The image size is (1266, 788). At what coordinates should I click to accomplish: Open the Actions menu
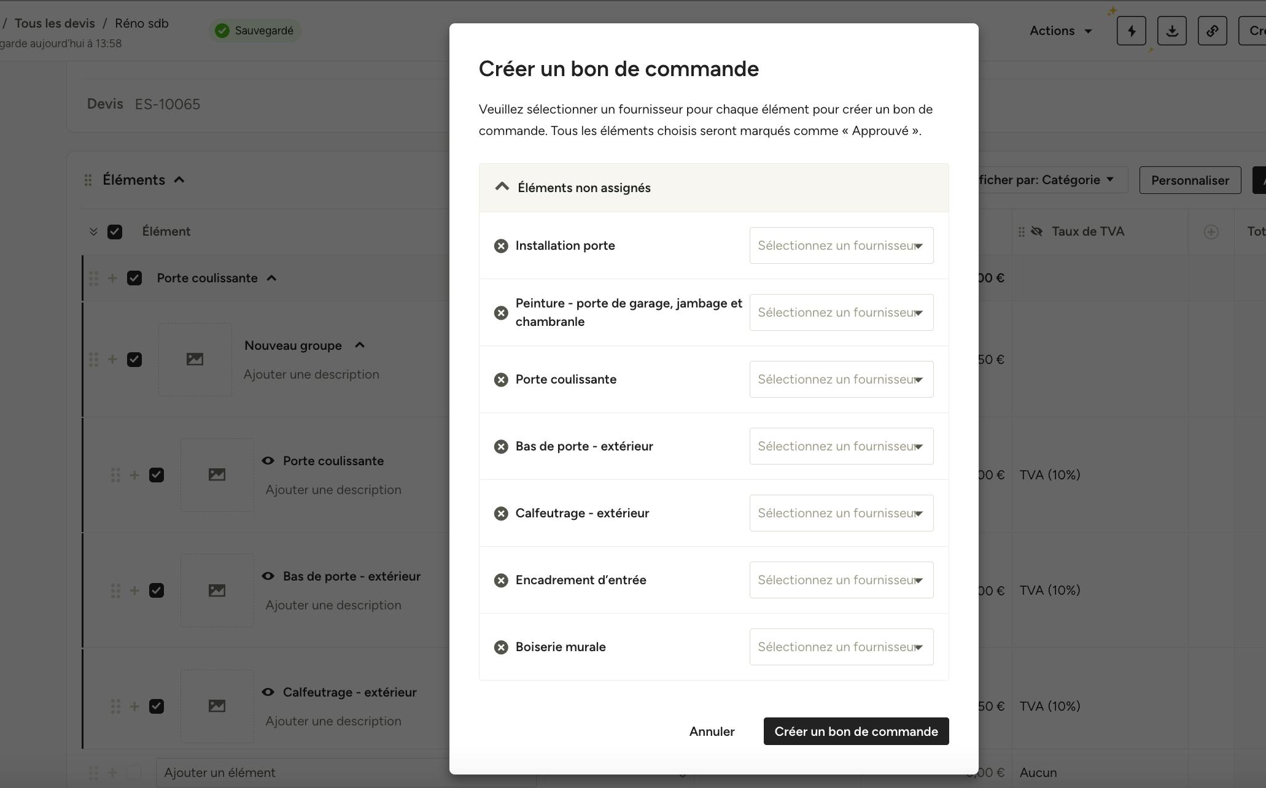coord(1061,31)
